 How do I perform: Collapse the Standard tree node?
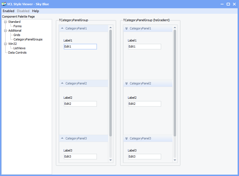[5, 22]
